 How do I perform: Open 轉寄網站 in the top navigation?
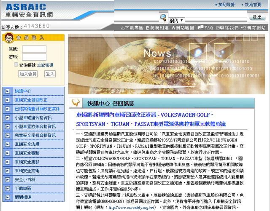[254, 28]
